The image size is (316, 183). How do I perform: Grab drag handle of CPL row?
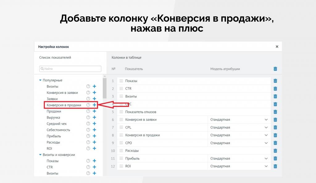point(121,127)
